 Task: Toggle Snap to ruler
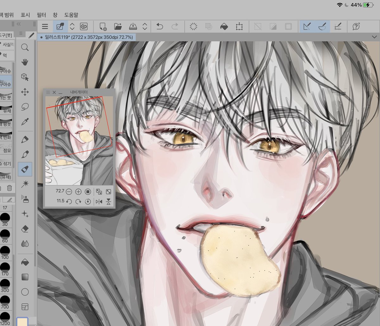(x=307, y=27)
